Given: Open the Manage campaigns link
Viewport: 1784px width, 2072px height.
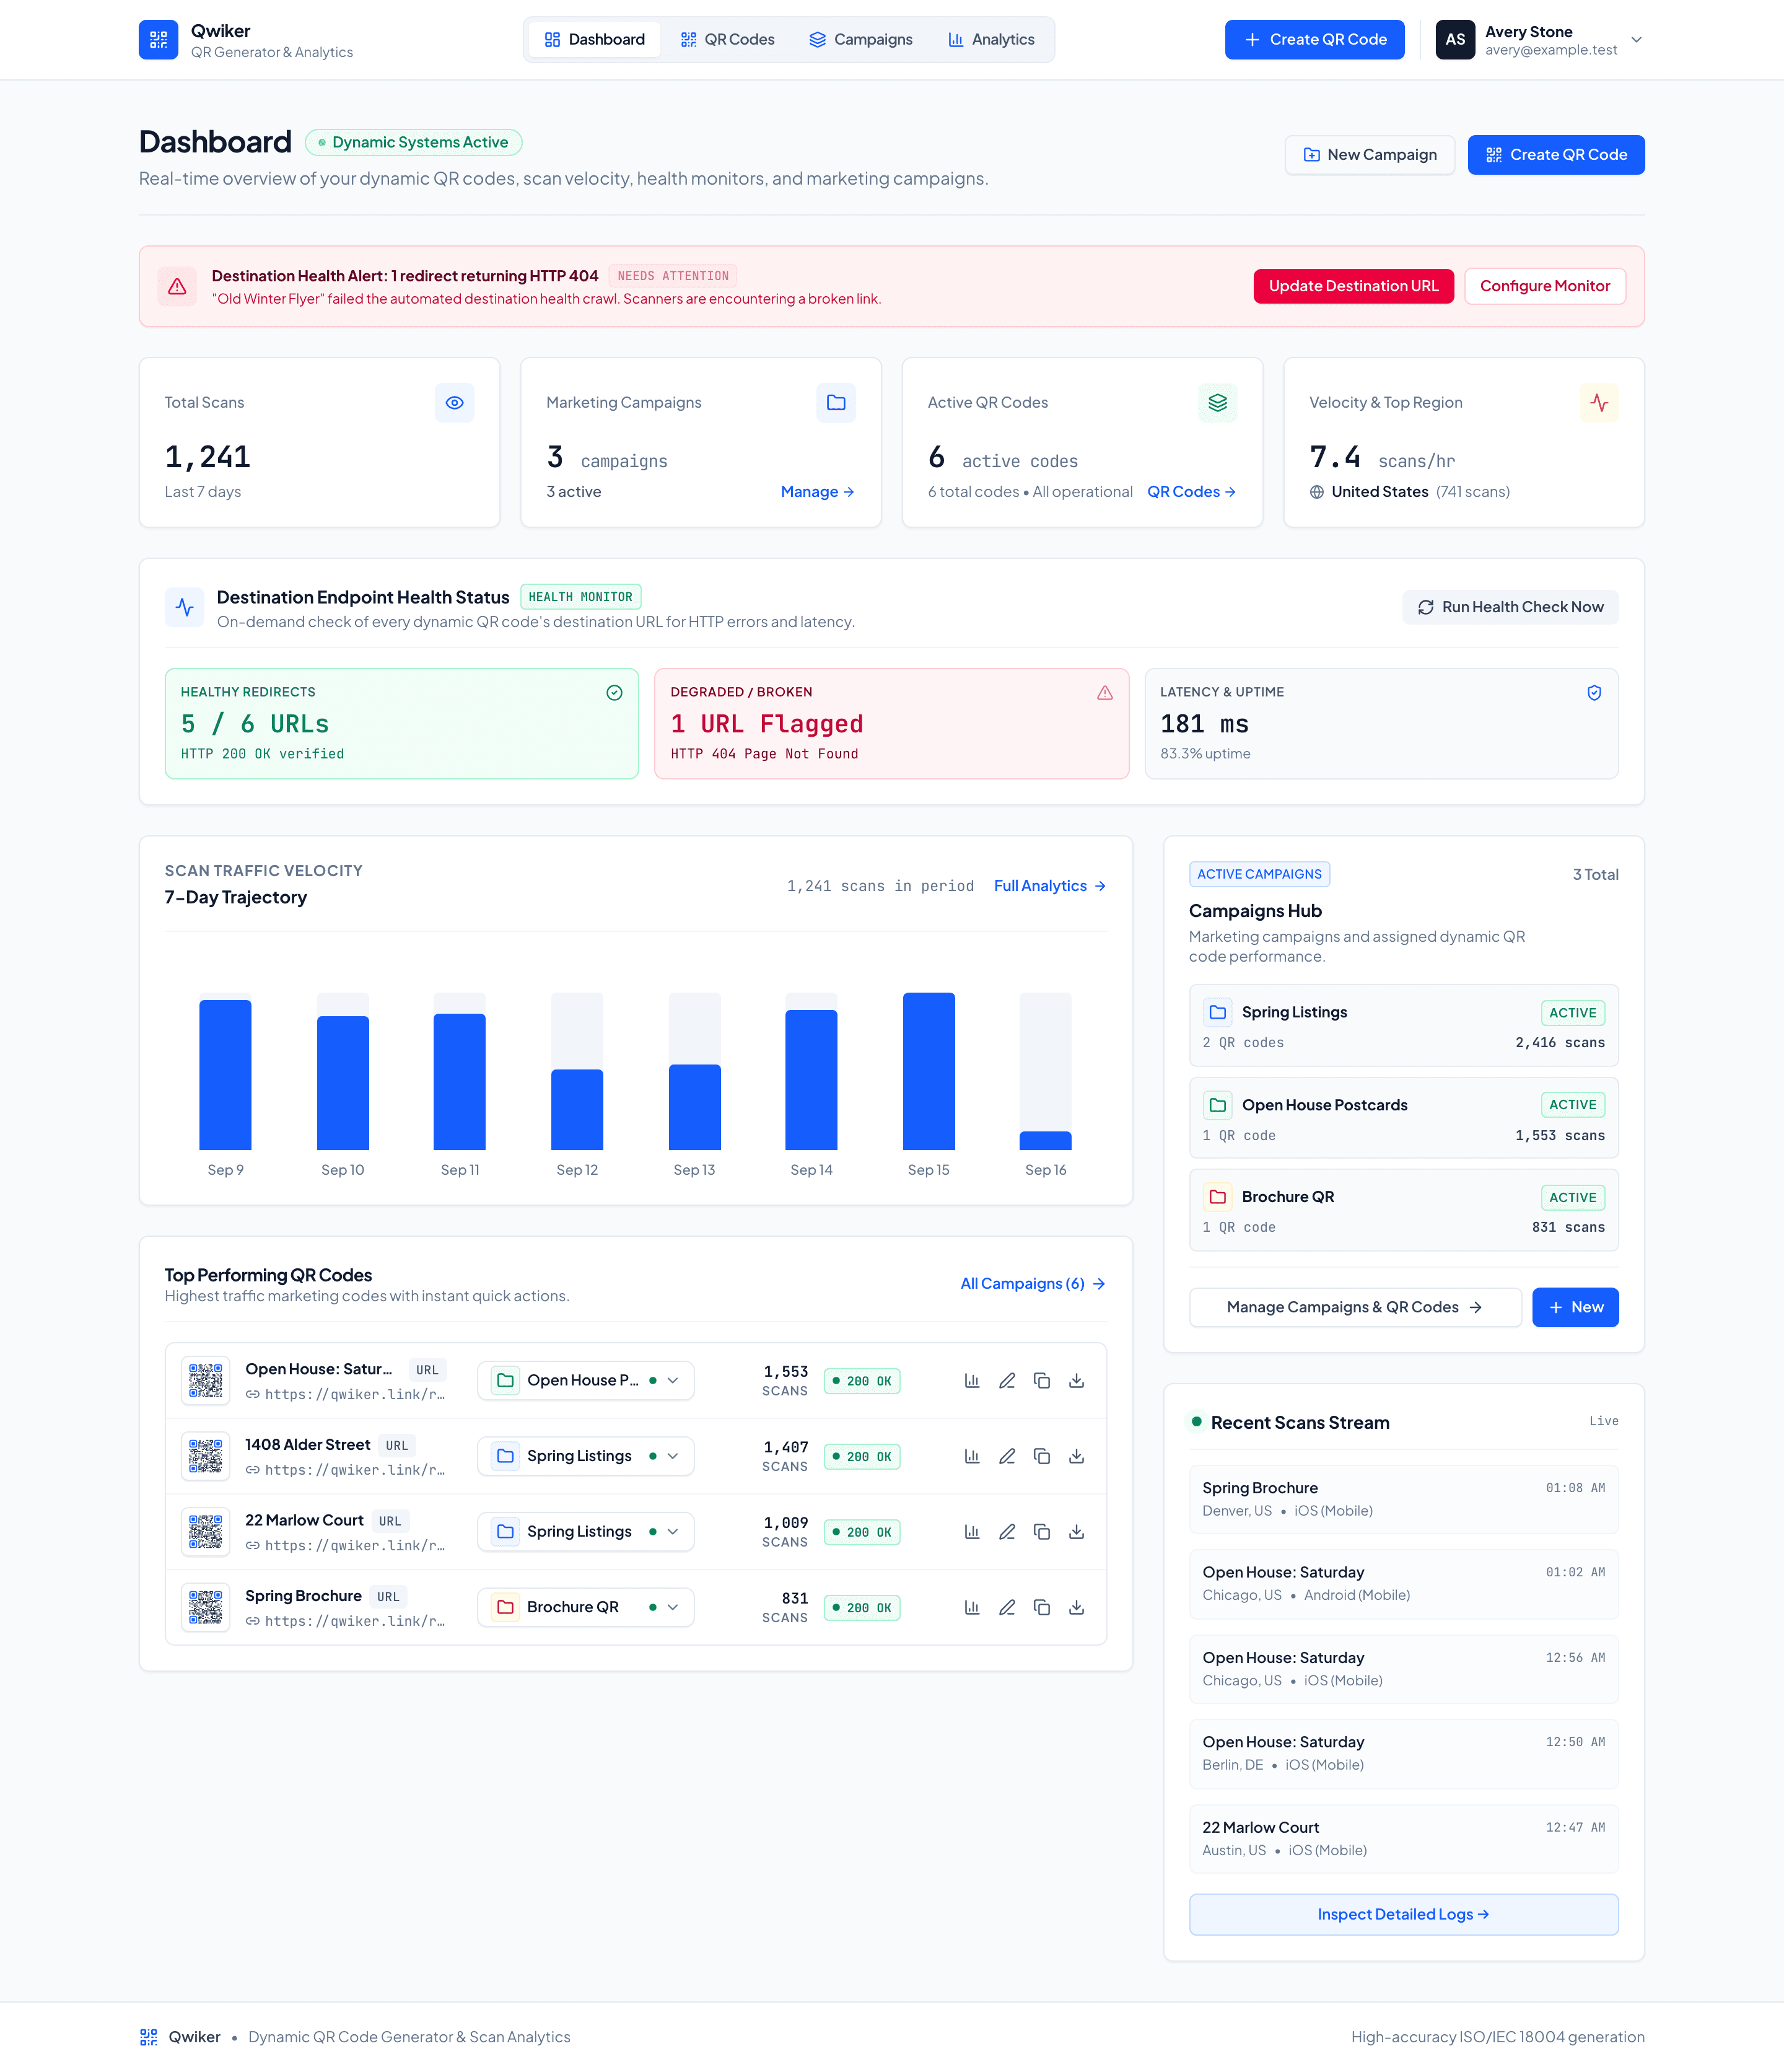Looking at the screenshot, I should 817,492.
